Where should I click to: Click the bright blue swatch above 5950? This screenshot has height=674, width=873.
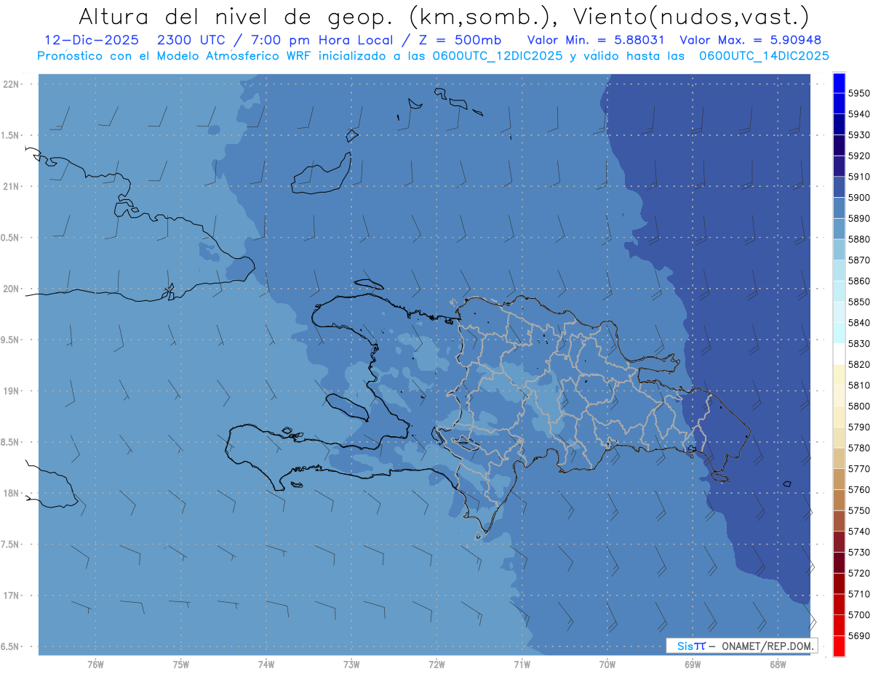pos(839,83)
